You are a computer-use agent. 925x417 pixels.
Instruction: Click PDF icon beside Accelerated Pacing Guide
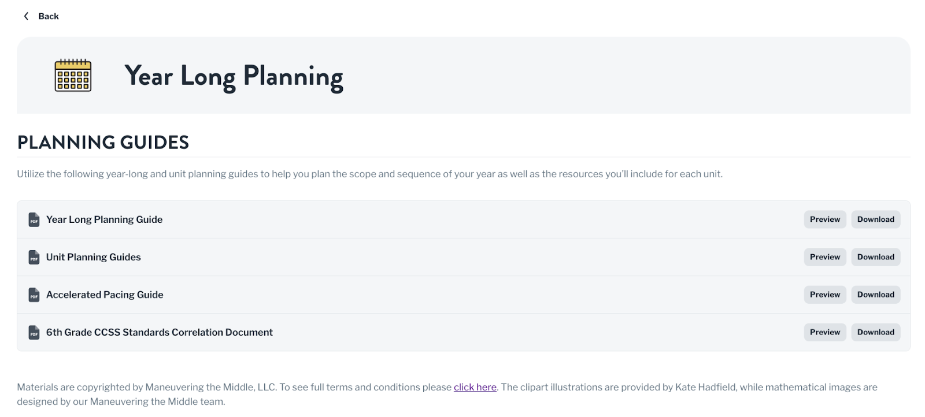coord(34,295)
